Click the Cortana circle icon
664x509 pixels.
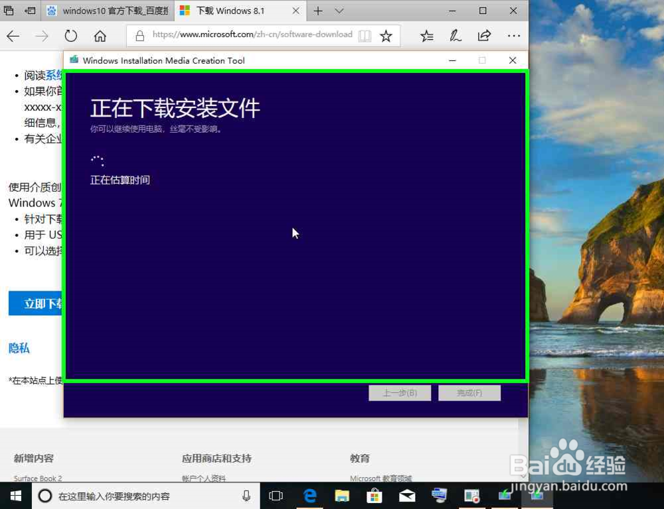[45, 496]
